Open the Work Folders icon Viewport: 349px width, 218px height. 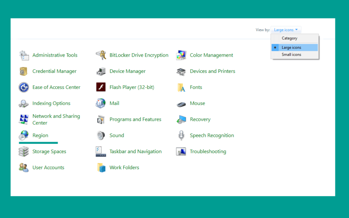point(101,168)
